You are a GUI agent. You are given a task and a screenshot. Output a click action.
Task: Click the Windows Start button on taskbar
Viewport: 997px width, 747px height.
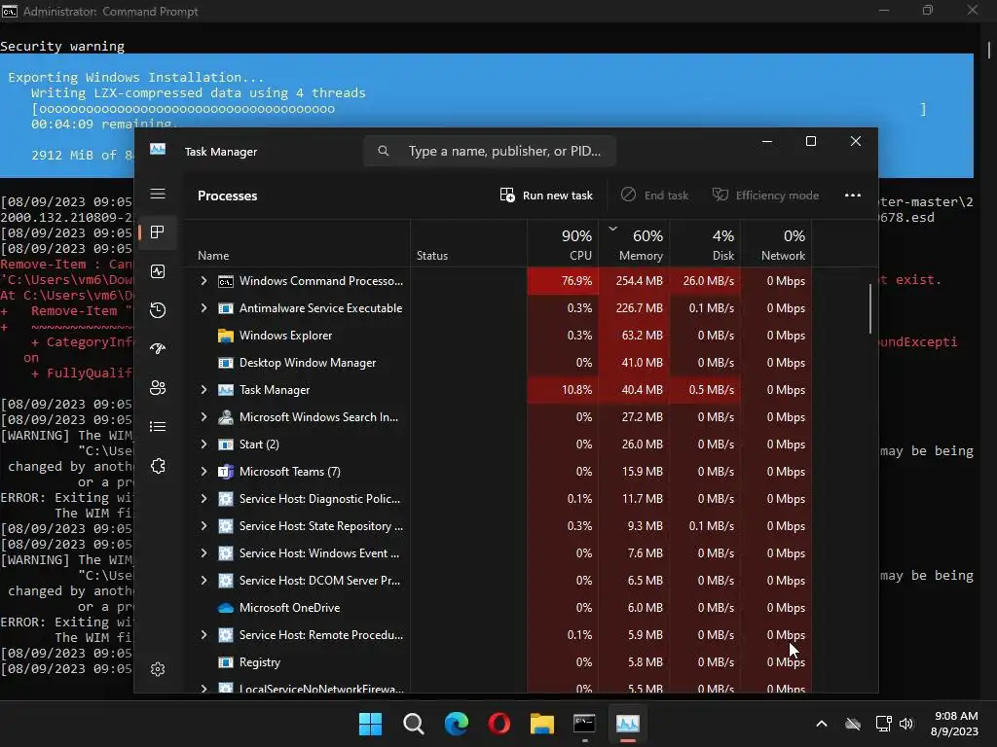pyautogui.click(x=371, y=724)
